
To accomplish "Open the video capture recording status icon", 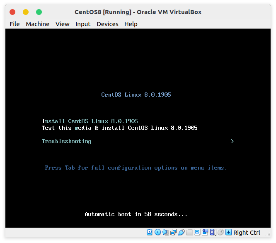I will pos(205,232).
